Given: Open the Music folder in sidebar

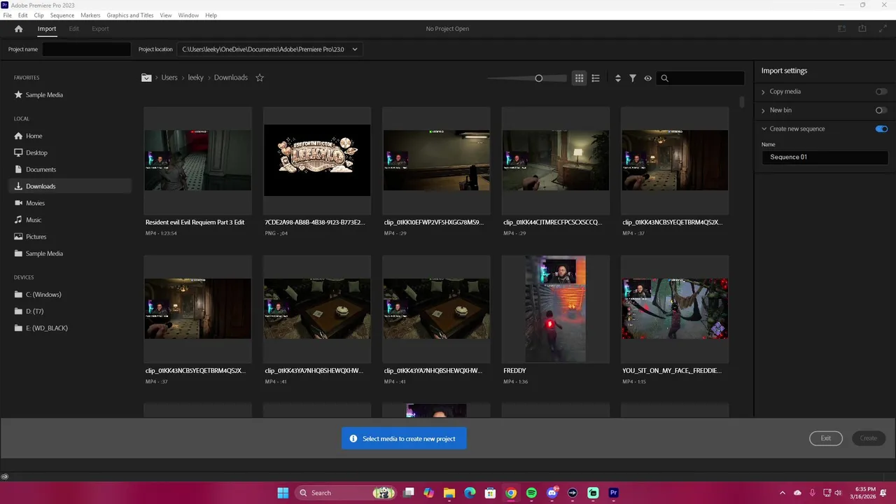Looking at the screenshot, I should tap(34, 220).
